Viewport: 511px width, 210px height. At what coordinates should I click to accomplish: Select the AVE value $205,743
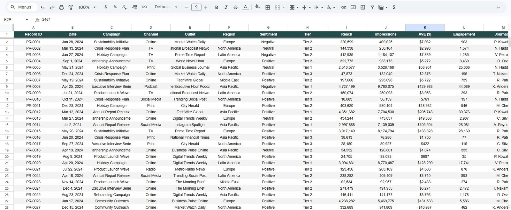pos(425,112)
